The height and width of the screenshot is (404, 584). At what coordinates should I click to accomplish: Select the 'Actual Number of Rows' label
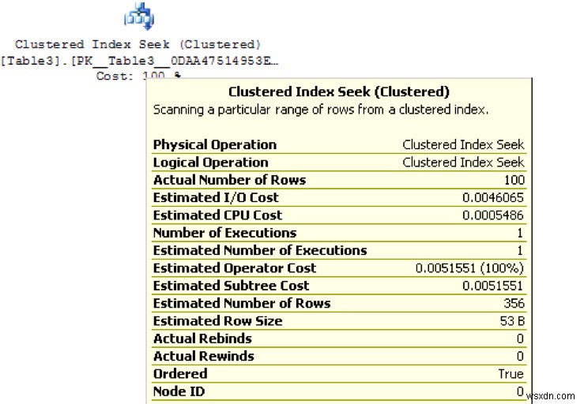point(229,180)
